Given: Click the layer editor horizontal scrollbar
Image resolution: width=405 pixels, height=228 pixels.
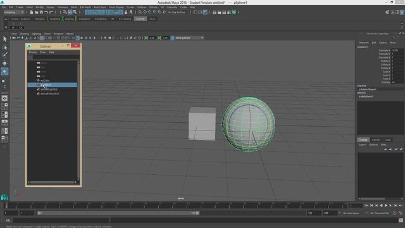Looking at the screenshot, I should tap(373, 199).
